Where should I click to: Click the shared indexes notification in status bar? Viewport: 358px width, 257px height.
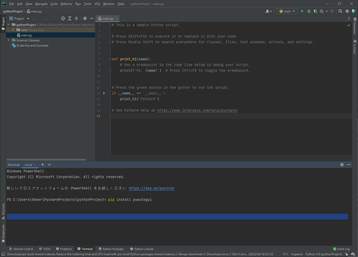pyautogui.click(x=140, y=254)
